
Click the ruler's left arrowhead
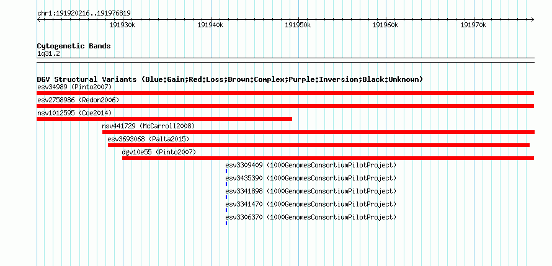tap(38, 20)
